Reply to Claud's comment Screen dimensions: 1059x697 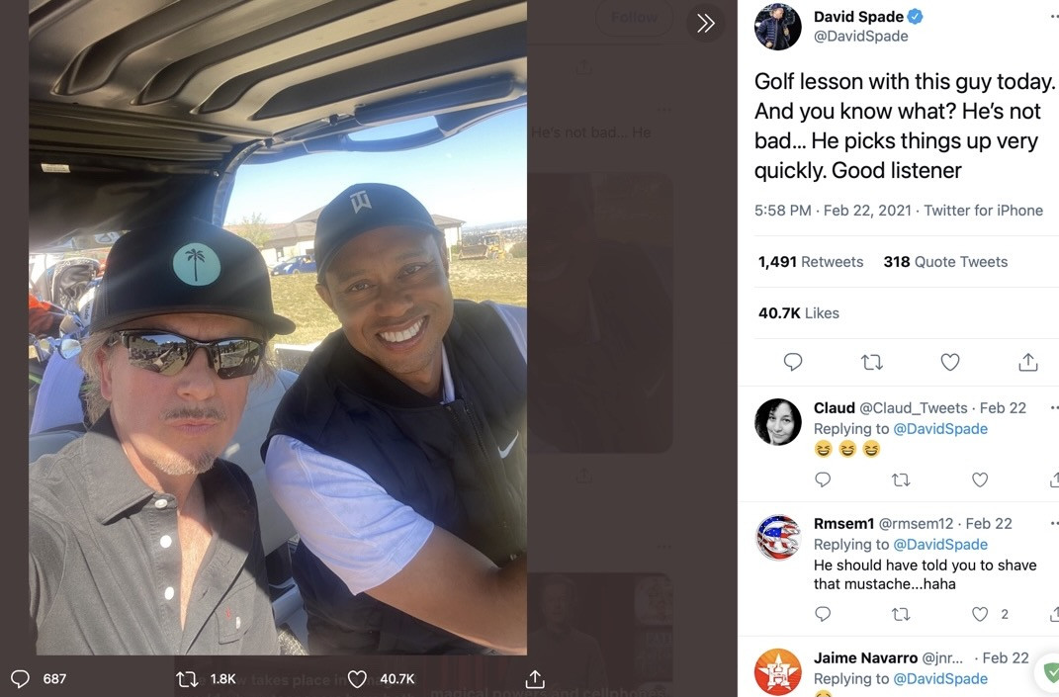click(x=823, y=480)
